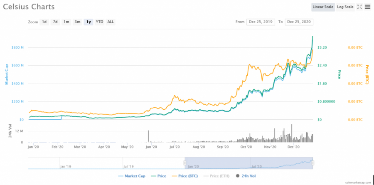Toggle 24h Vol series in legend
374x185 pixels.
[246, 176]
